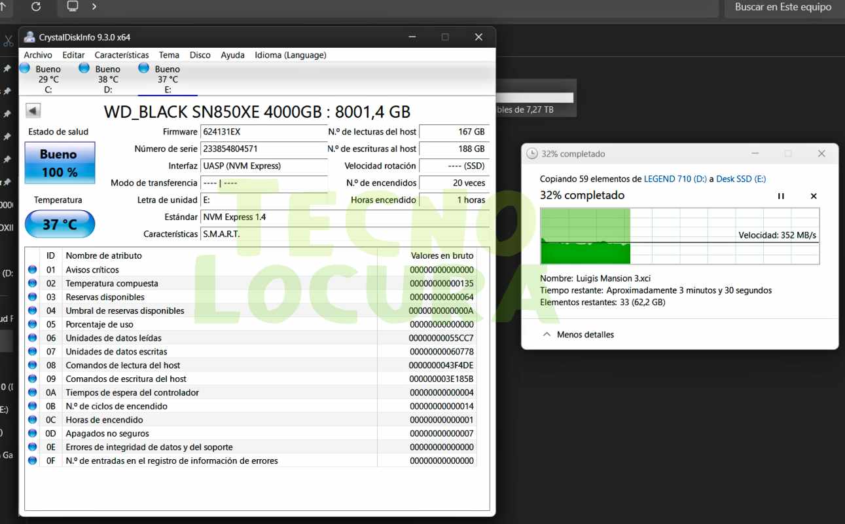Open the LEGEND 710 (D:) source link
This screenshot has height=524, width=845.
[x=674, y=179]
